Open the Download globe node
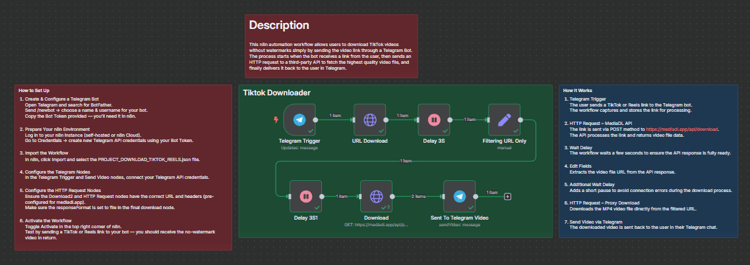Image resolution: width=750 pixels, height=265 pixels. coord(377,196)
